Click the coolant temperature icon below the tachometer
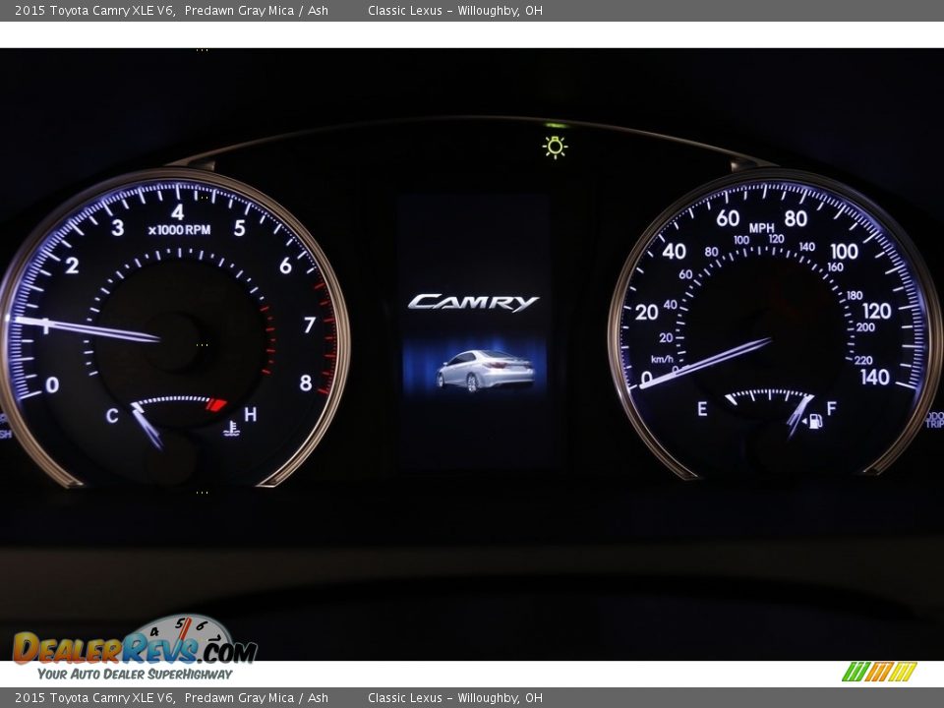 pos(233,425)
